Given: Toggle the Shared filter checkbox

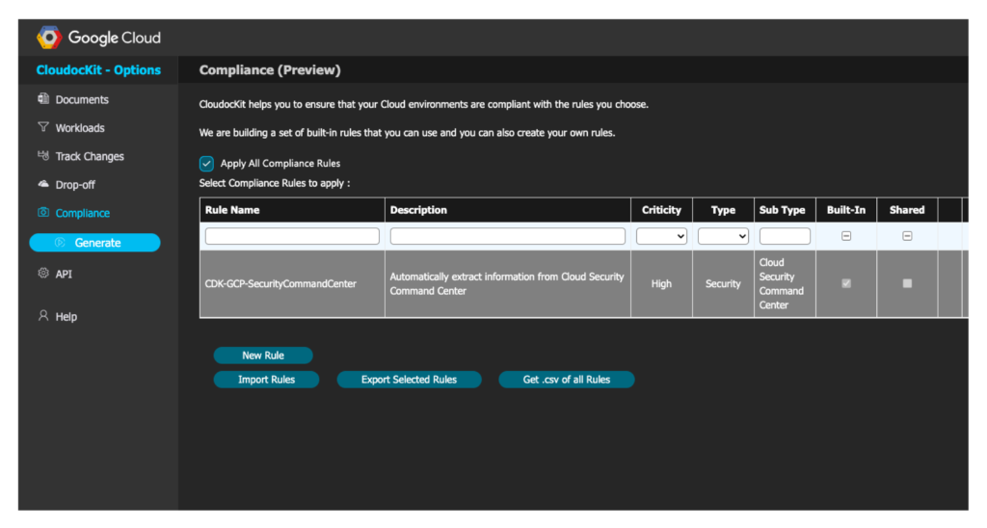Looking at the screenshot, I should click(907, 236).
